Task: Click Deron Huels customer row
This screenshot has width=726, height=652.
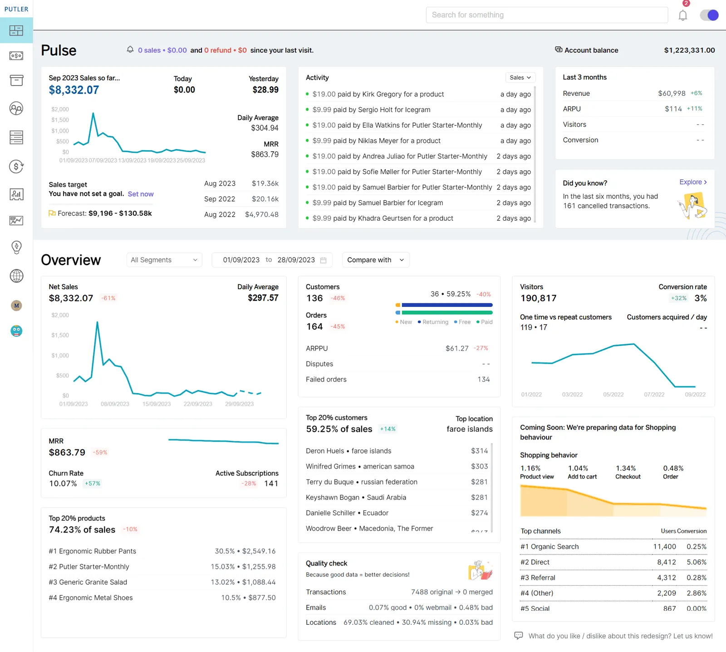Action: (x=397, y=451)
